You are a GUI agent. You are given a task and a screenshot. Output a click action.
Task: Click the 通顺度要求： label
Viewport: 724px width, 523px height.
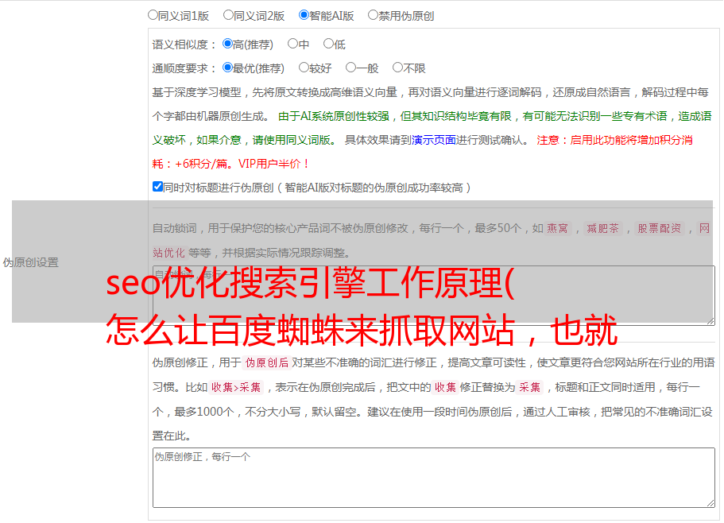pyautogui.click(x=184, y=68)
